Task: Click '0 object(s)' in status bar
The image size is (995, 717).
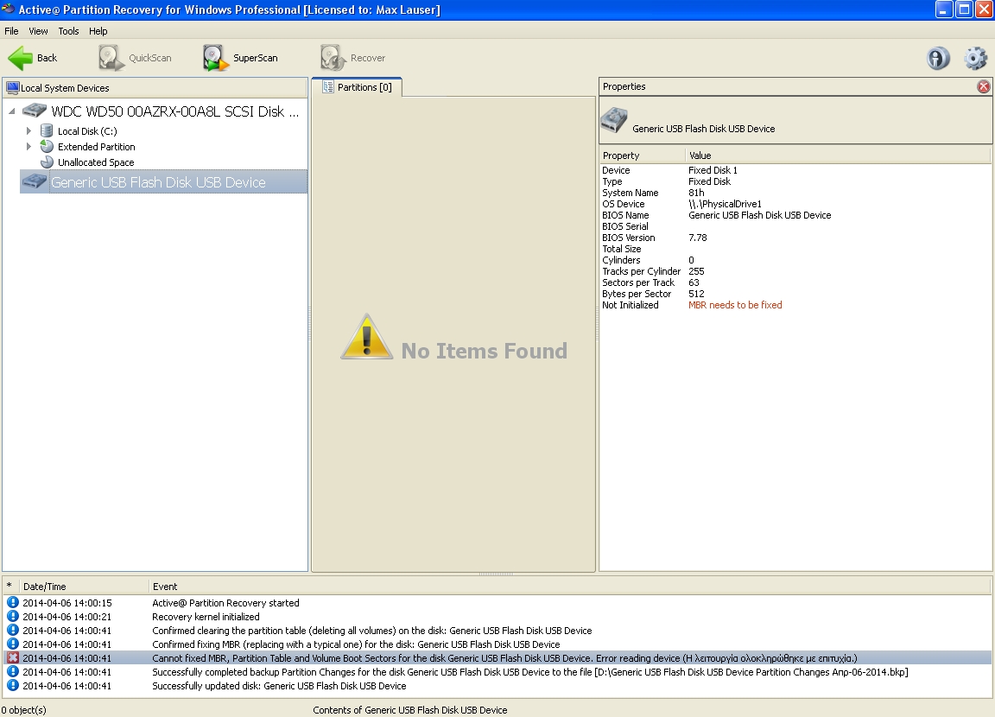Action: (24, 710)
